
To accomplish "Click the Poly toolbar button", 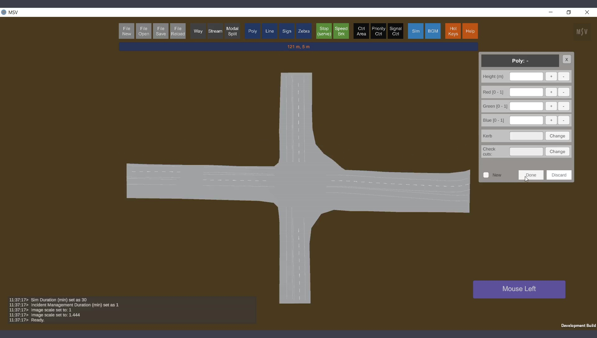I will point(252,31).
